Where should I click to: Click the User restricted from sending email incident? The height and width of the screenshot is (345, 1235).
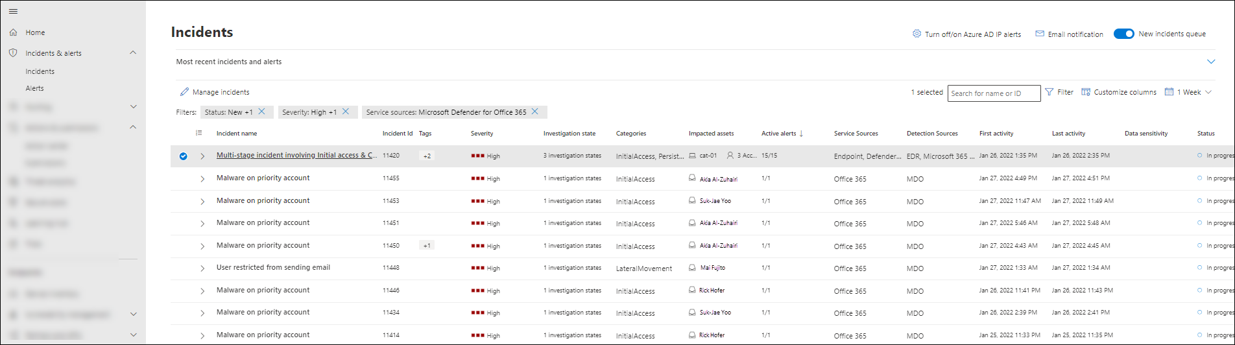pyautogui.click(x=273, y=267)
